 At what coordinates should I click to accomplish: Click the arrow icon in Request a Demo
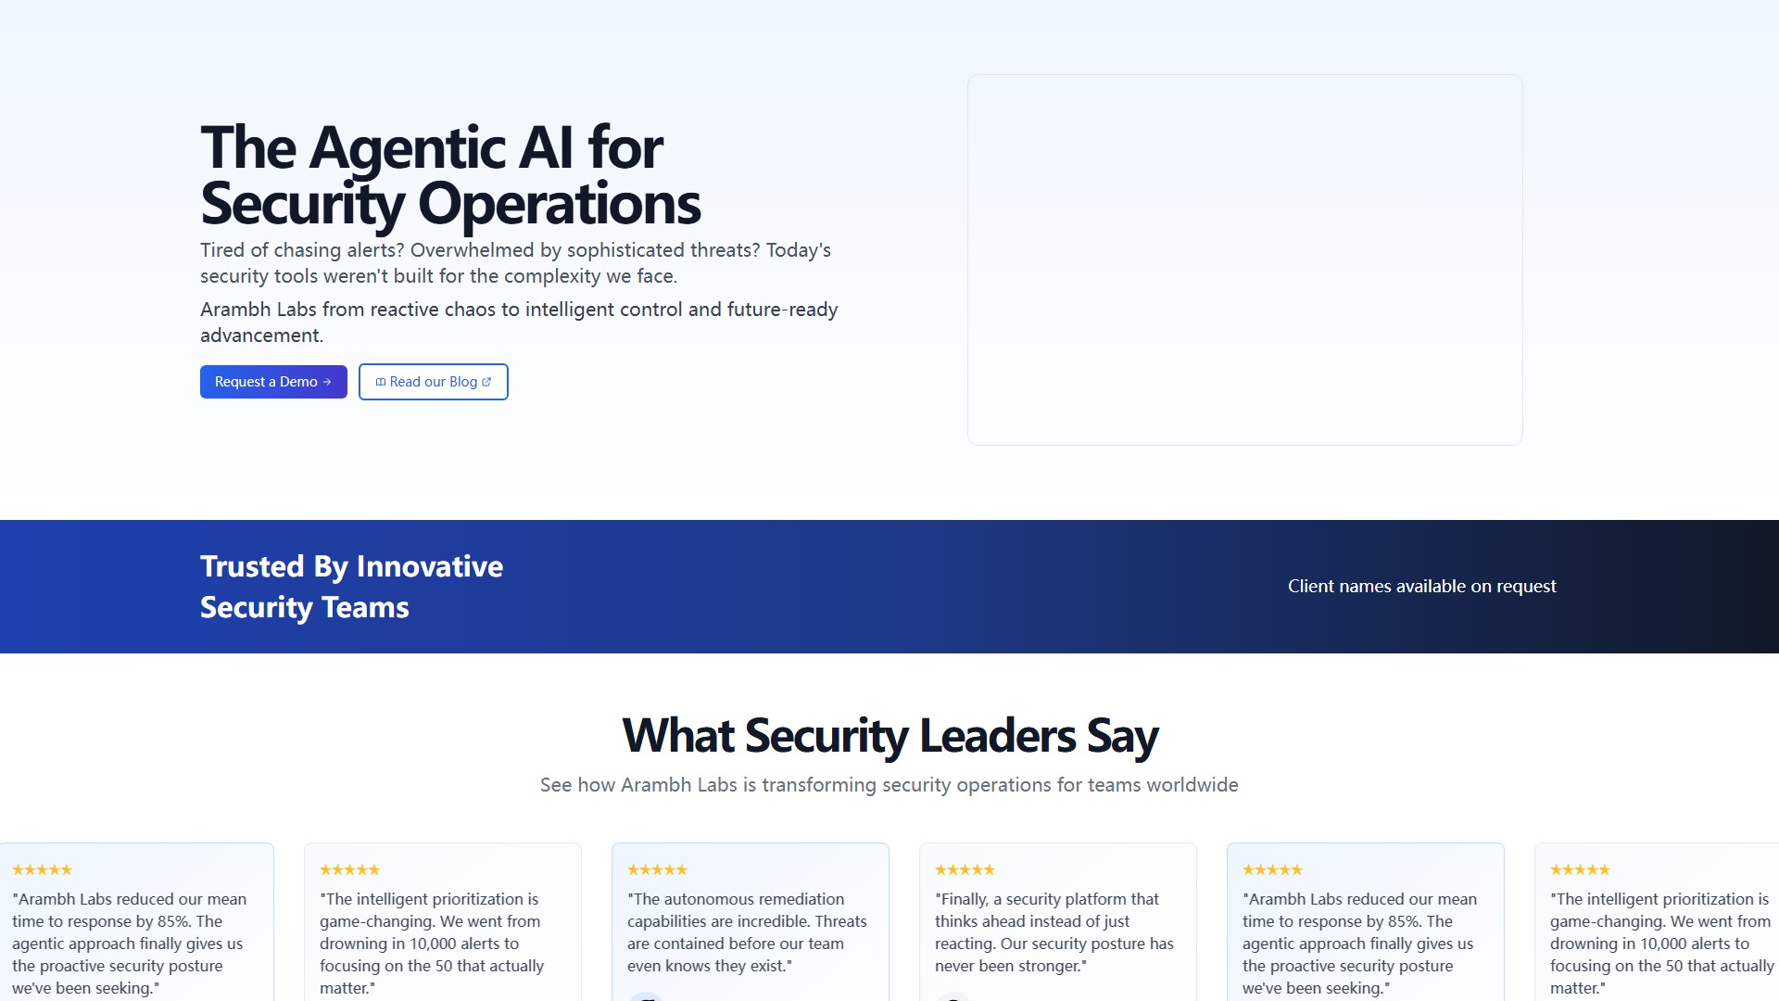(x=327, y=382)
